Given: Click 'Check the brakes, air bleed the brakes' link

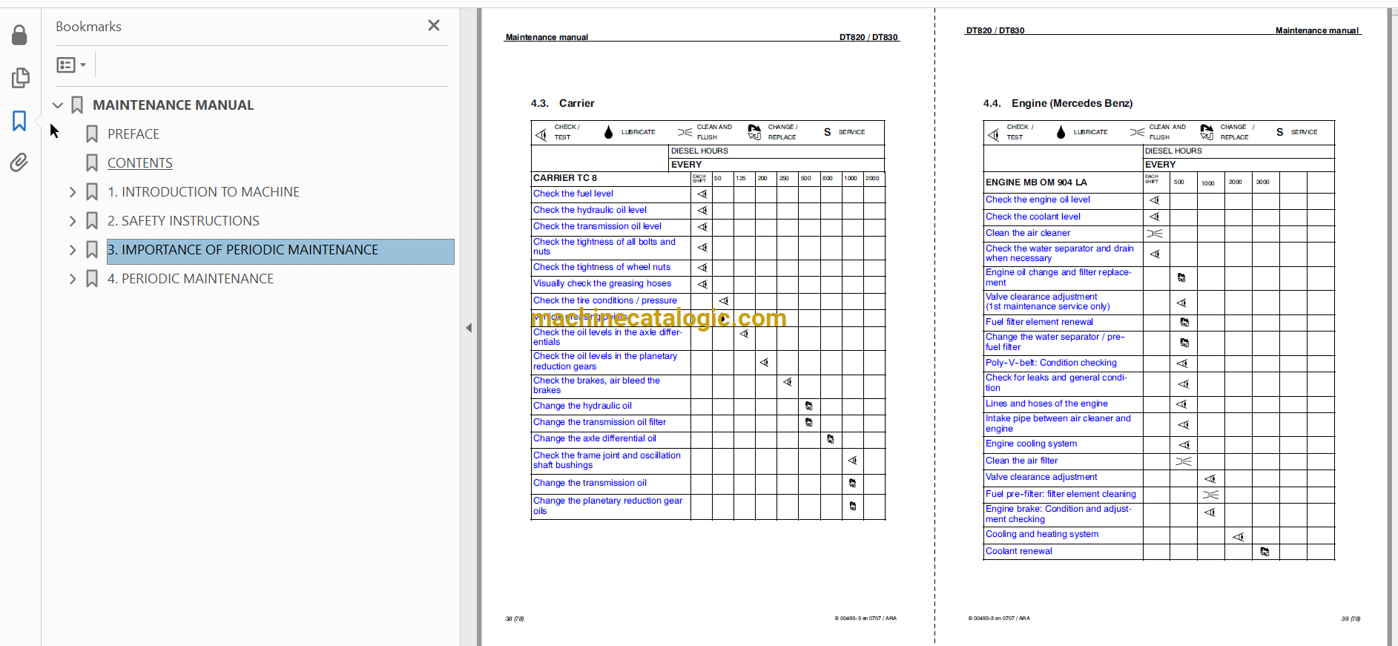Looking at the screenshot, I should point(596,385).
